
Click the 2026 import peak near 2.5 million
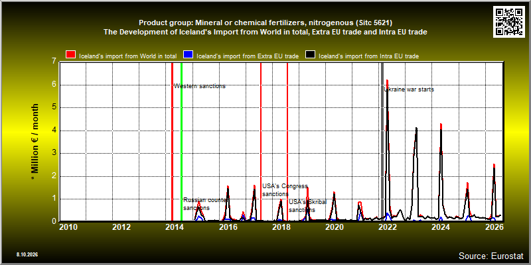point(494,165)
